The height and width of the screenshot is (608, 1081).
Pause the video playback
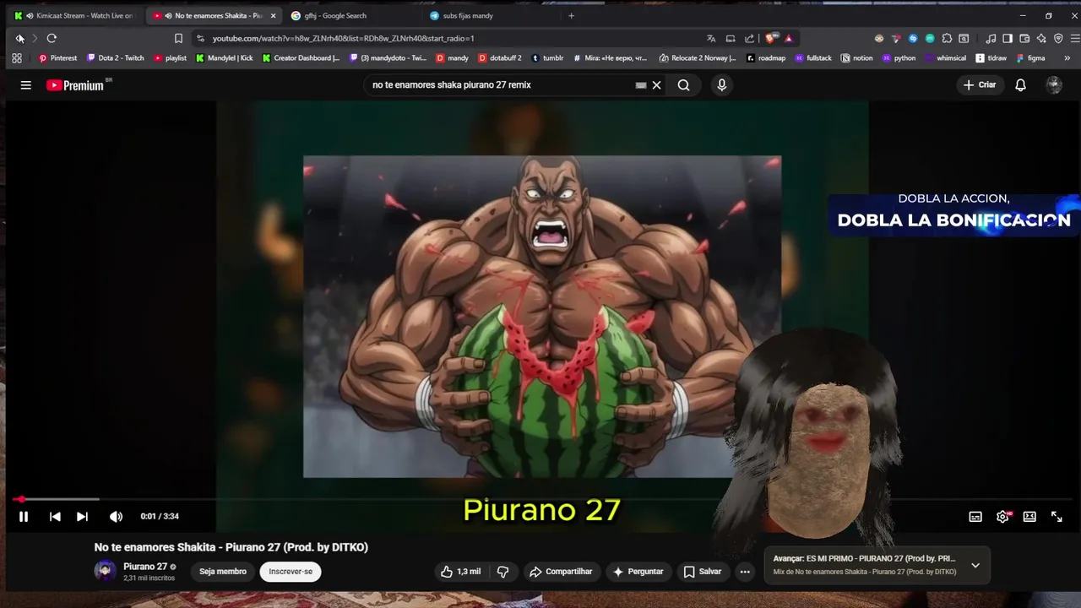tap(24, 517)
